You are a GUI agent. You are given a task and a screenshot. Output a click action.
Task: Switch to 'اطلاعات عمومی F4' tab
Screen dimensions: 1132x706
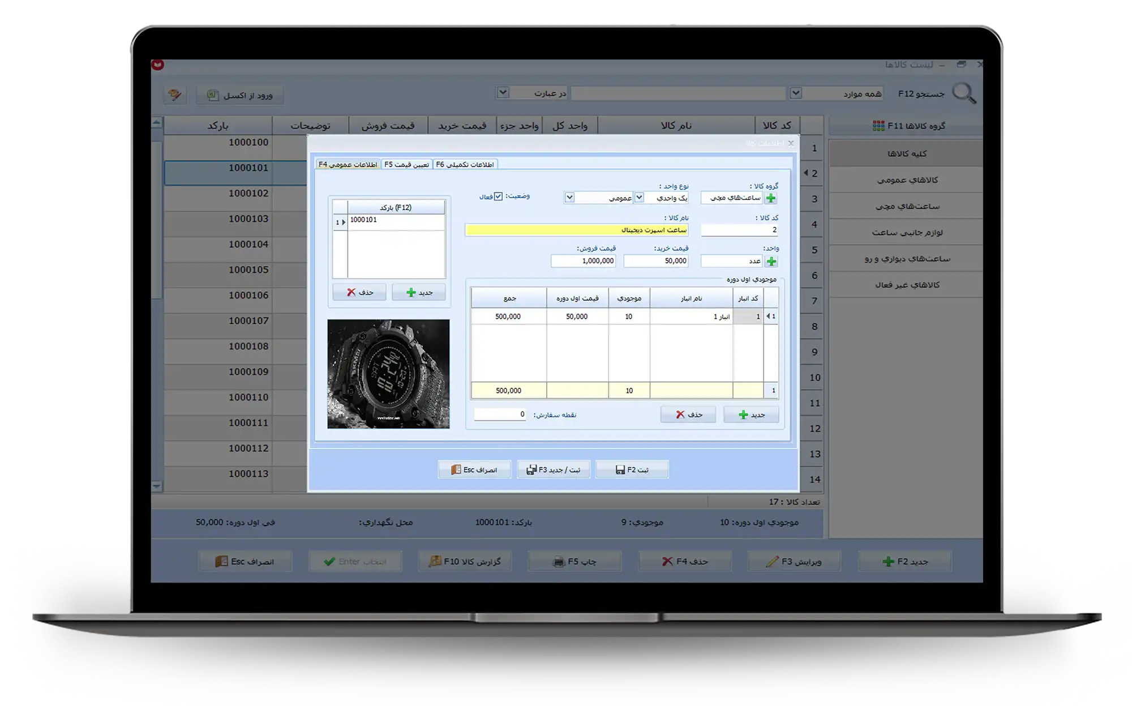click(348, 164)
